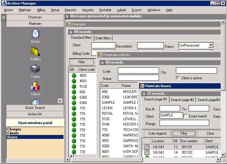Screen dimensions: 227x164
Task: Click the Client field in Charges filters
Action: 103,45
